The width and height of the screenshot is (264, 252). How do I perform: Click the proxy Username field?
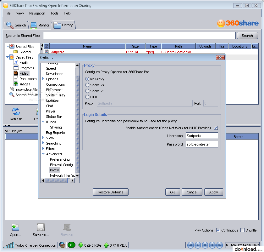[202, 135]
